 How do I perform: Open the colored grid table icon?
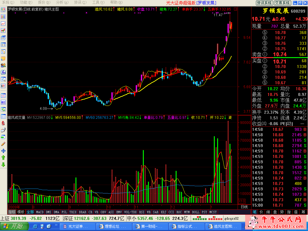(x=3, y=17)
